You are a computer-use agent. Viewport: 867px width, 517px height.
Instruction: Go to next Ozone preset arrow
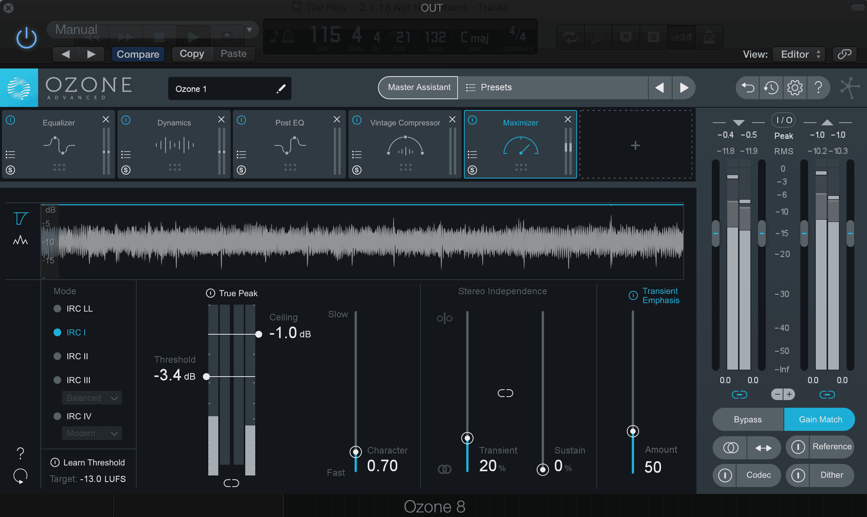pos(684,88)
